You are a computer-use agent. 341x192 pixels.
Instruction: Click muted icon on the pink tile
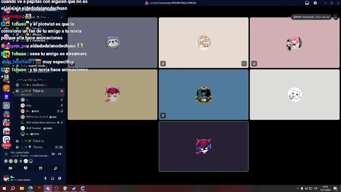click(254, 63)
